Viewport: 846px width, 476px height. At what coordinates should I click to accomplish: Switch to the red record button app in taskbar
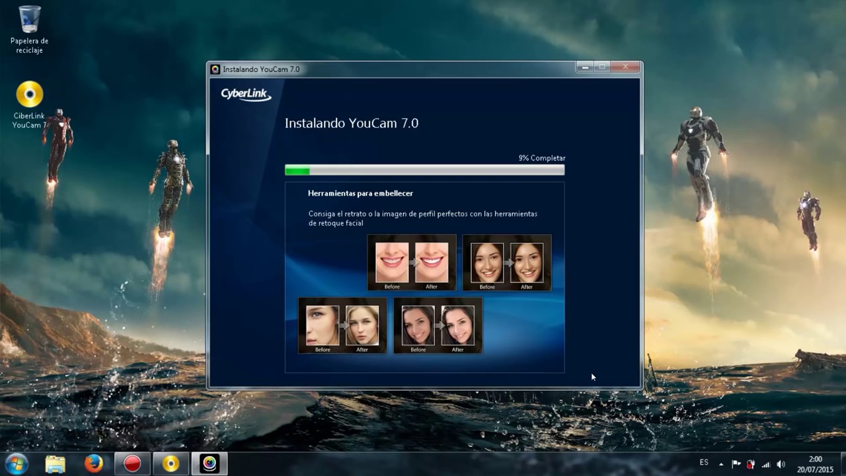pyautogui.click(x=132, y=464)
